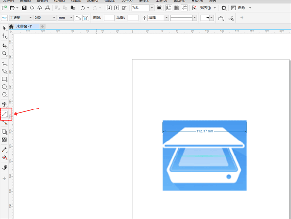
Task: Click the Import icon
Action: (x=109, y=8)
